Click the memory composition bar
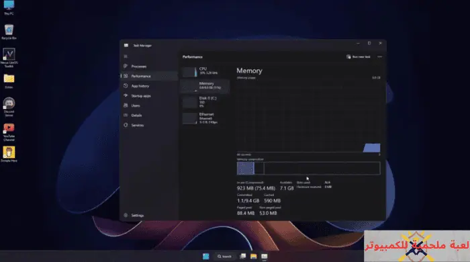 pos(308,168)
